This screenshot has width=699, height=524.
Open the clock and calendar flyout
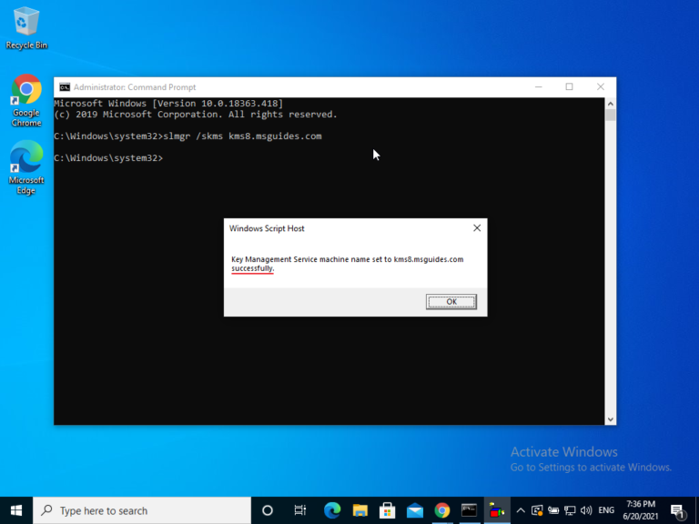pos(642,510)
